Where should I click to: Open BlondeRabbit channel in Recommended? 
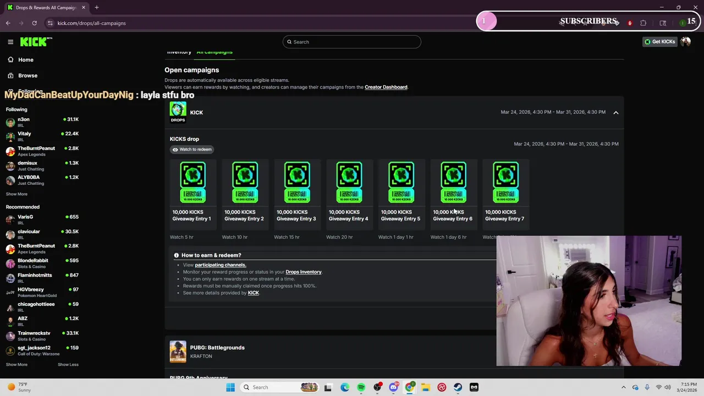click(x=42, y=263)
